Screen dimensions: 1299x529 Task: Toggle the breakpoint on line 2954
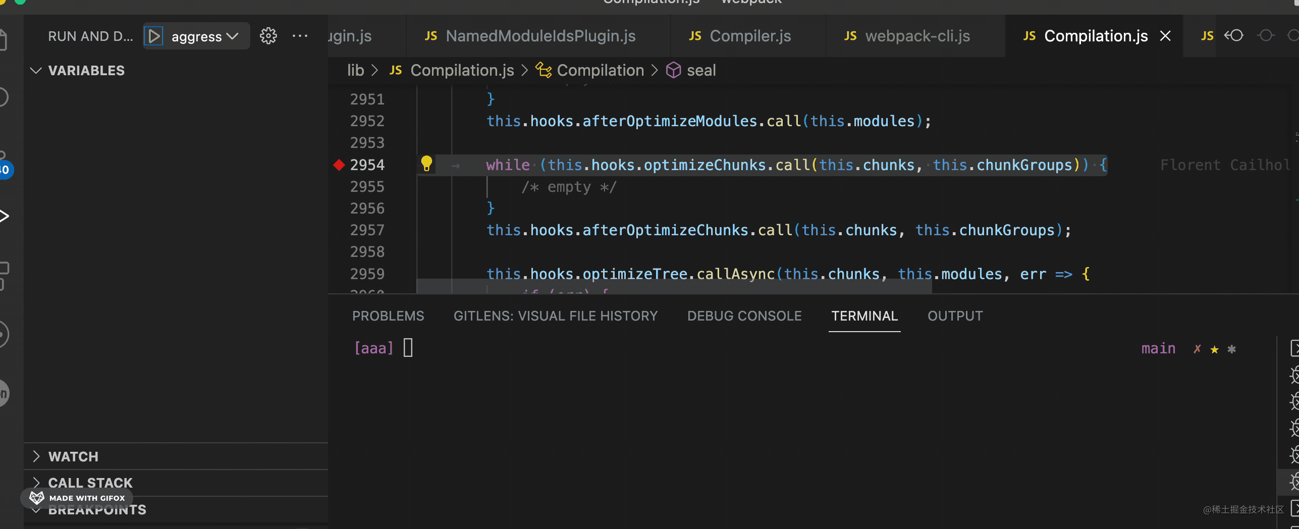(x=339, y=165)
